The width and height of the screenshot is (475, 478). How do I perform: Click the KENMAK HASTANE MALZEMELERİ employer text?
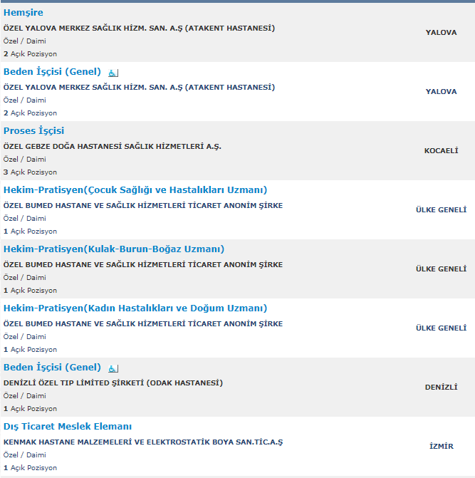point(143,442)
